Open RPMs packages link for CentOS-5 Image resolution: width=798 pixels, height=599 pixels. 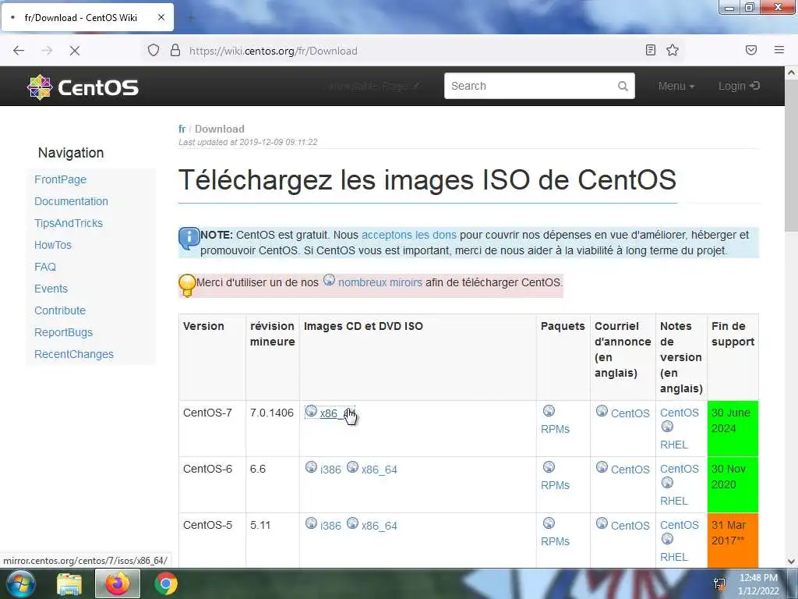pyautogui.click(x=555, y=541)
